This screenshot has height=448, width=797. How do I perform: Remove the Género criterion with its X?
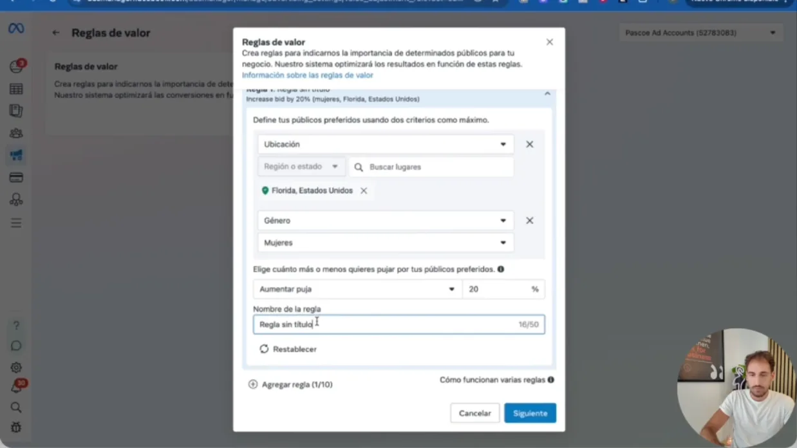tap(530, 220)
